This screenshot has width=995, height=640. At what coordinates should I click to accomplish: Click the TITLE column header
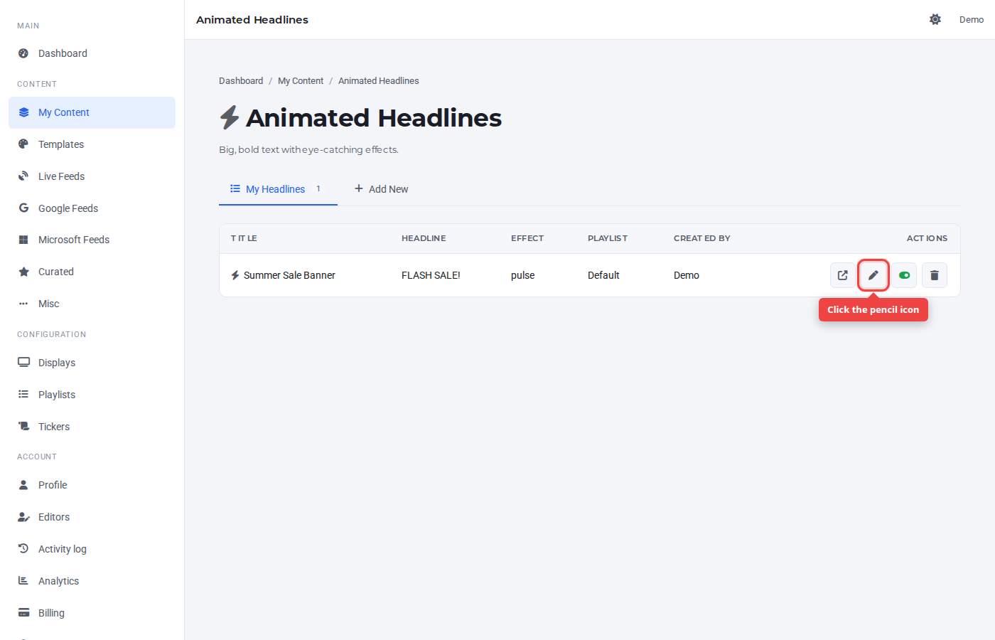[244, 238]
